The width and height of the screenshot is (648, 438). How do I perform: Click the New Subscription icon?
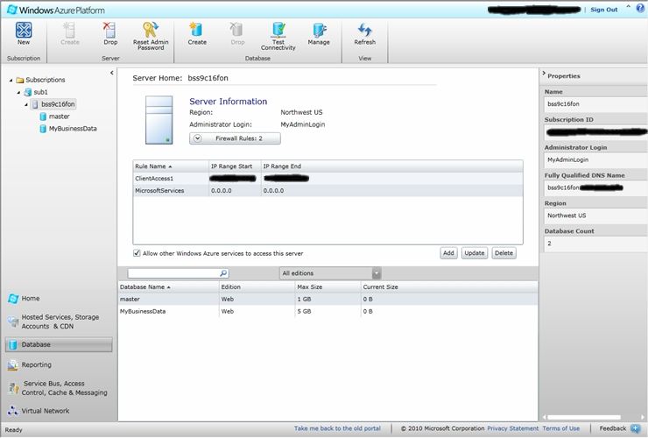click(x=24, y=30)
